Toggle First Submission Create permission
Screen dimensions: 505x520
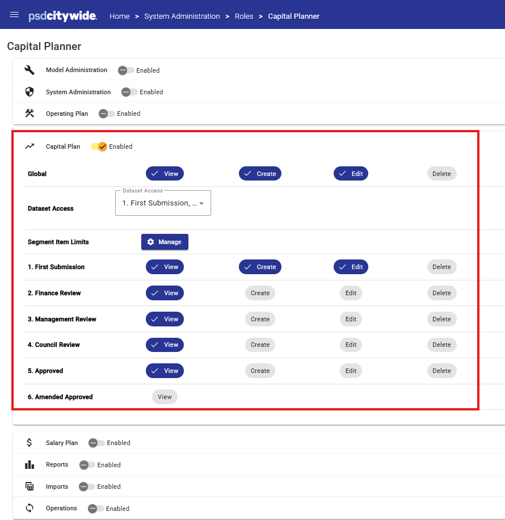(260, 267)
